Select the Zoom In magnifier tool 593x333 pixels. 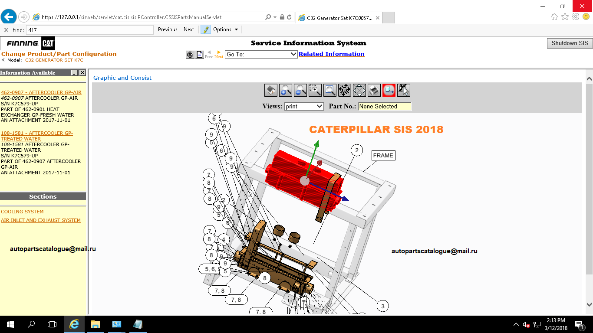pyautogui.click(x=286, y=90)
